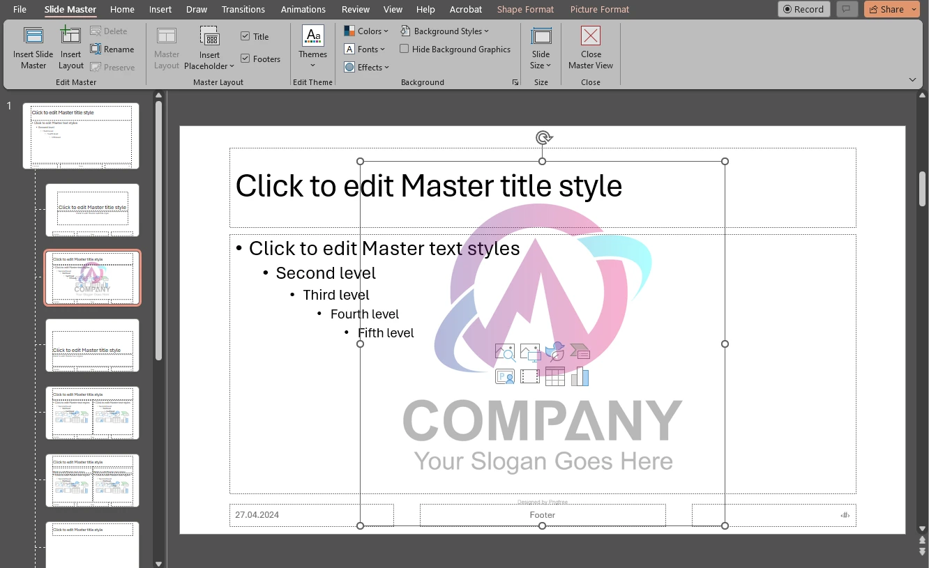Viewport: 929px width, 568px height.
Task: Open the theme Fonts dropdown
Action: tap(365, 49)
